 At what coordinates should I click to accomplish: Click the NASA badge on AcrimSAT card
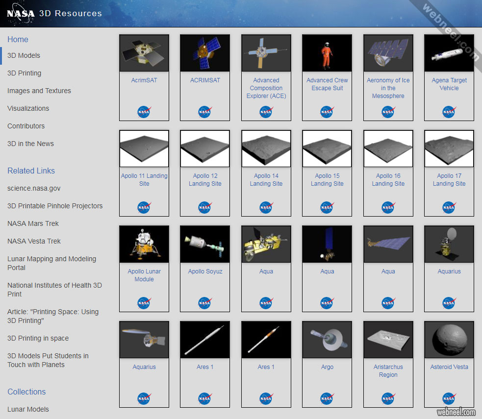click(144, 112)
